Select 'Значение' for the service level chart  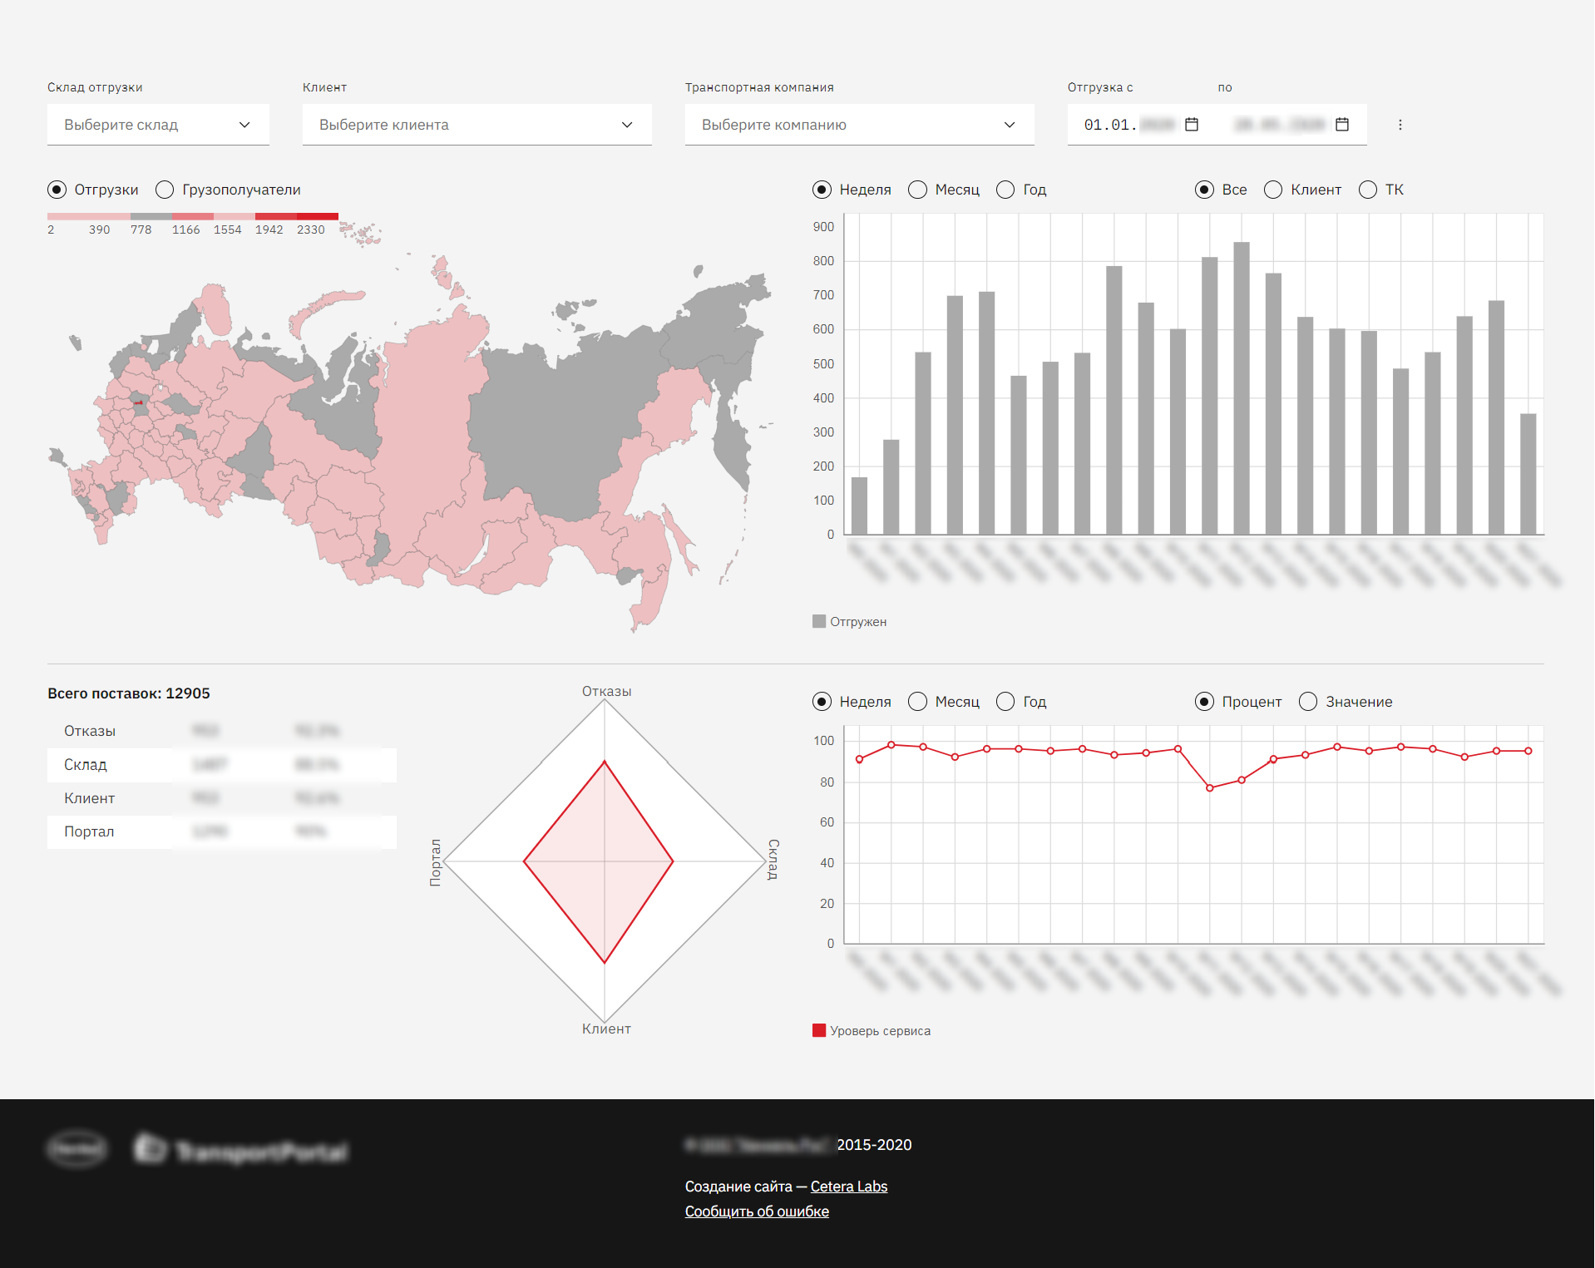click(x=1307, y=702)
